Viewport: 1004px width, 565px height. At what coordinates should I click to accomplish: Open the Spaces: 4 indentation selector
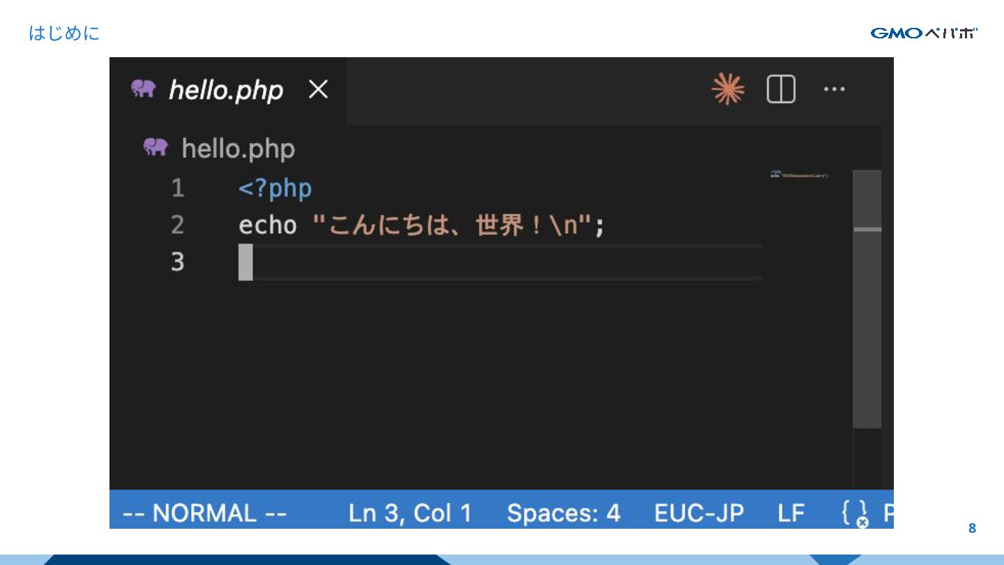(x=563, y=513)
